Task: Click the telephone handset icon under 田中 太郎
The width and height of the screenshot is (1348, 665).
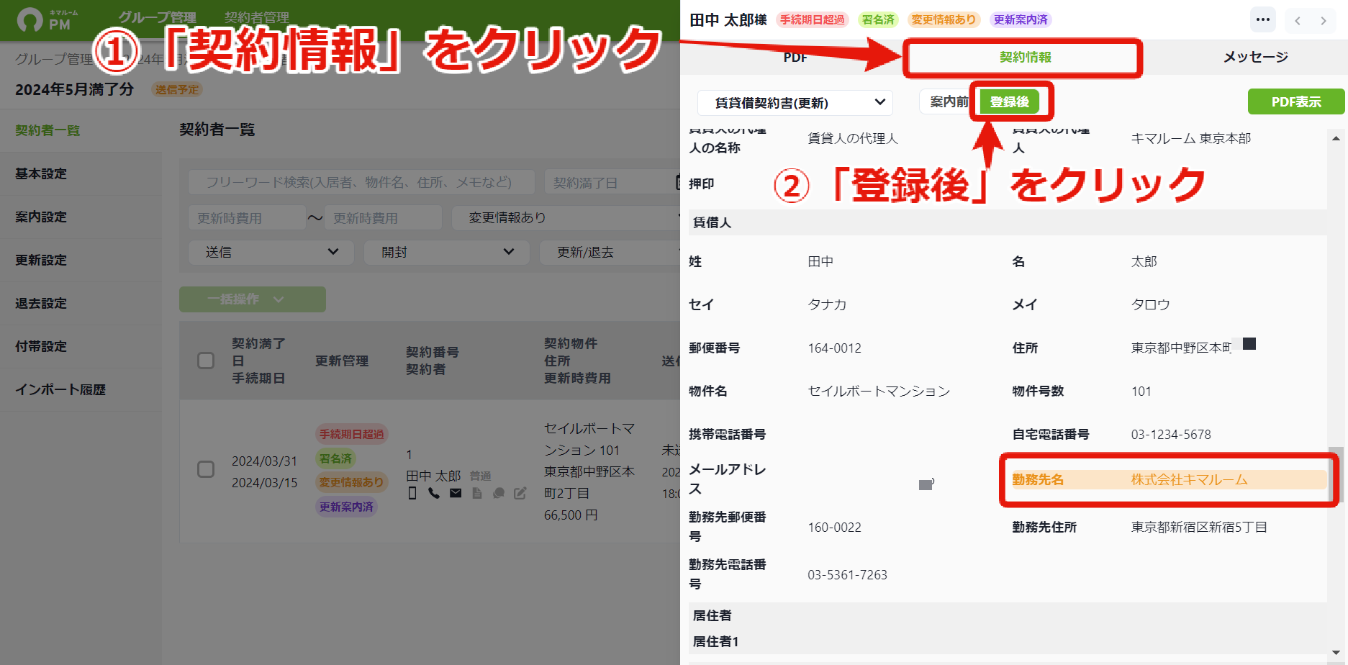Action: coord(433,493)
